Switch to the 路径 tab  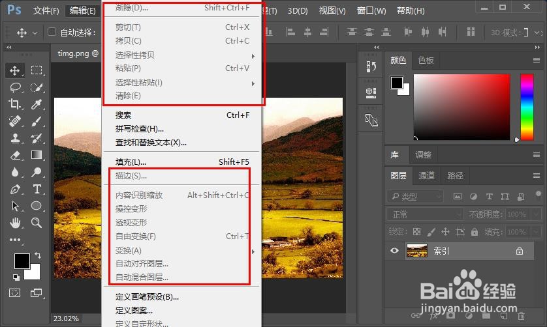(x=455, y=175)
